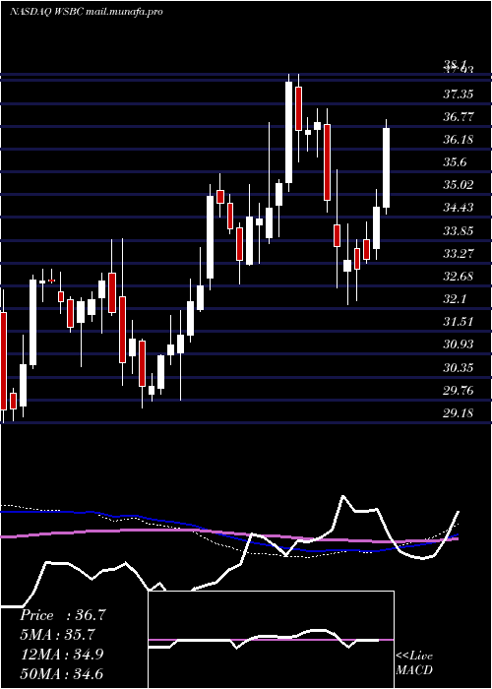Image resolution: width=492 pixels, height=689 pixels.
Task: Click the 32.68 price axis label
Action: [459, 277]
